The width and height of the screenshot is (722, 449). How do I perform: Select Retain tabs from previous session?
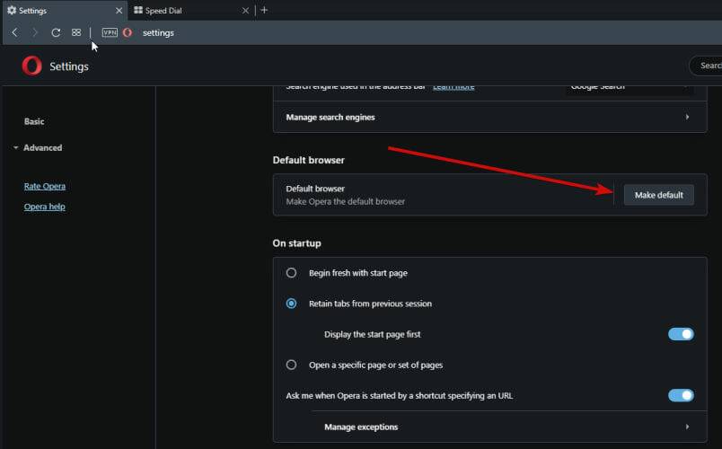click(x=292, y=304)
